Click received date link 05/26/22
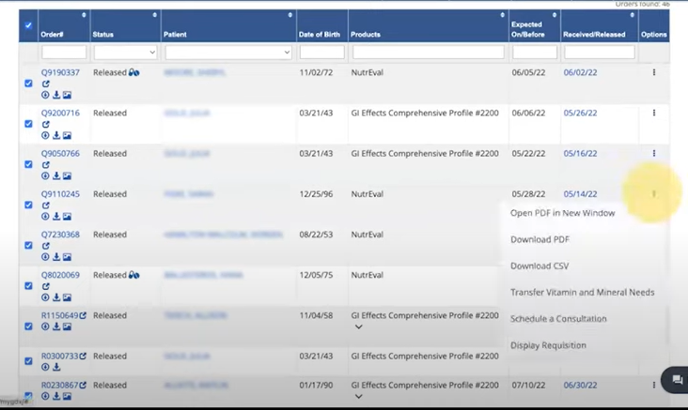The width and height of the screenshot is (688, 410). (x=580, y=114)
